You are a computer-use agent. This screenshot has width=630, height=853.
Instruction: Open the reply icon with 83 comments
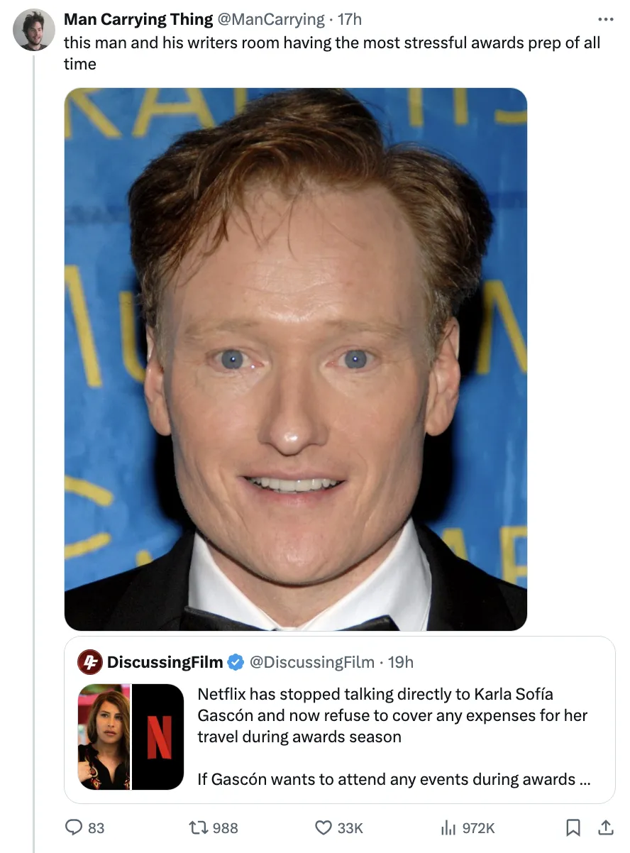coord(74,827)
